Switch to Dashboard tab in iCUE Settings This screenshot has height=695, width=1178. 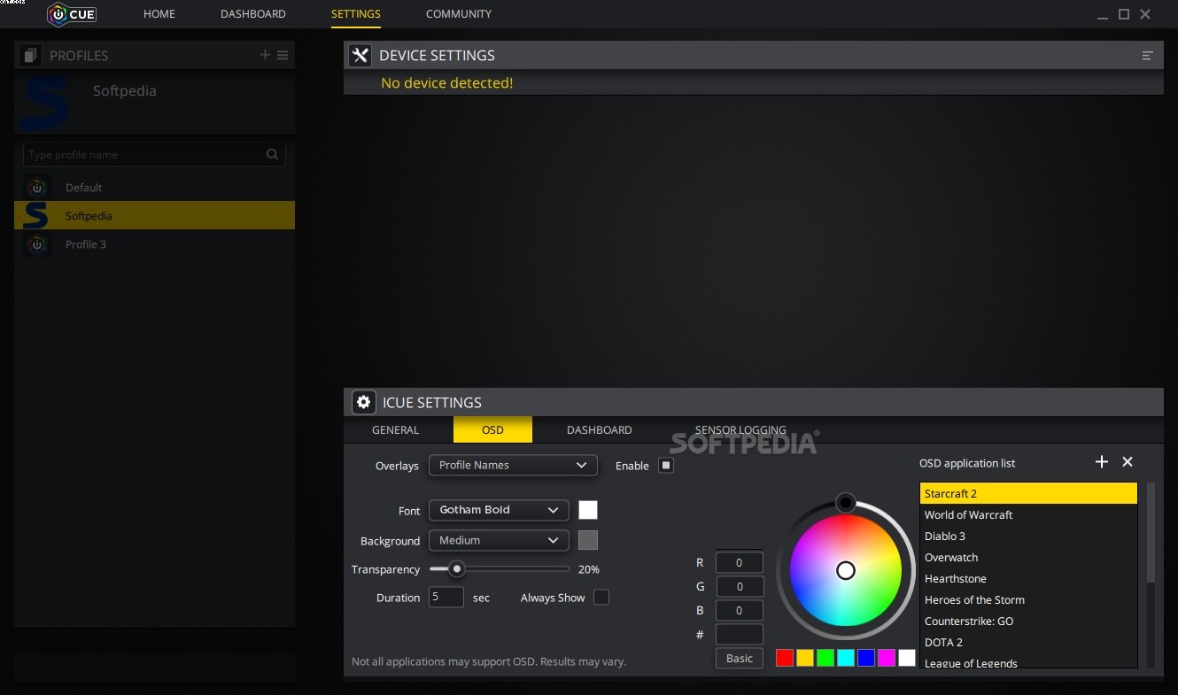pyautogui.click(x=600, y=430)
